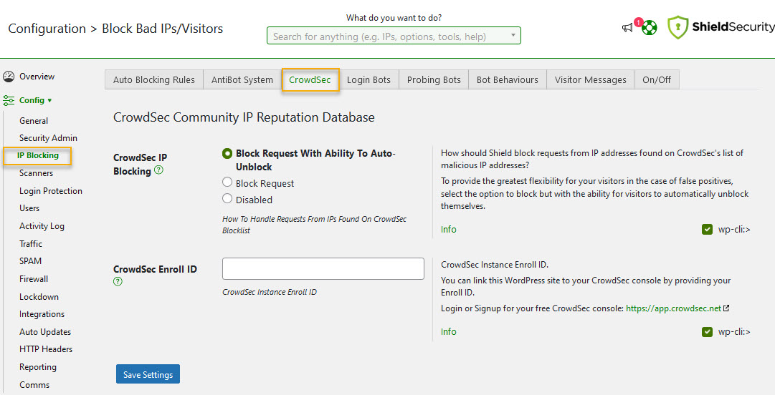Open the Visitor Messages tab
The width and height of the screenshot is (775, 395).
[590, 80]
